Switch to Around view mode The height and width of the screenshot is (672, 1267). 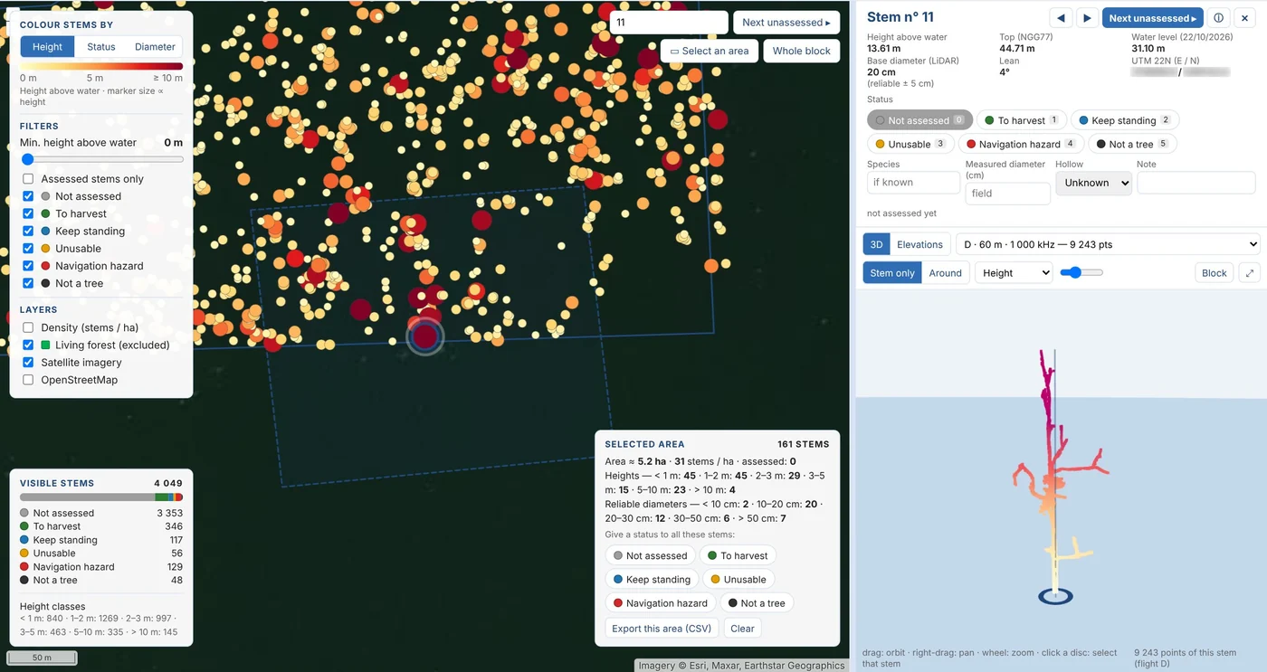pos(946,273)
